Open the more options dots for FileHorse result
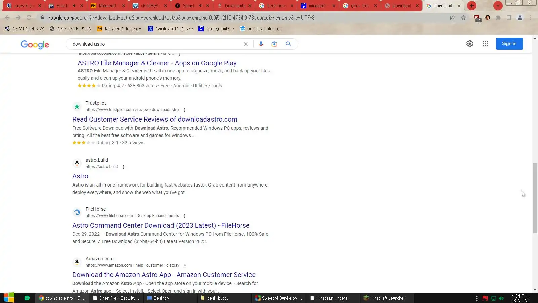 [185, 216]
